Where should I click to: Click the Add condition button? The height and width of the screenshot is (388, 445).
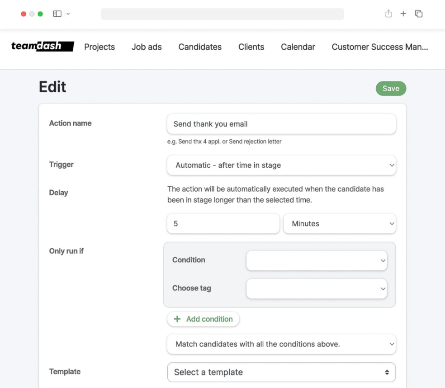point(203,319)
